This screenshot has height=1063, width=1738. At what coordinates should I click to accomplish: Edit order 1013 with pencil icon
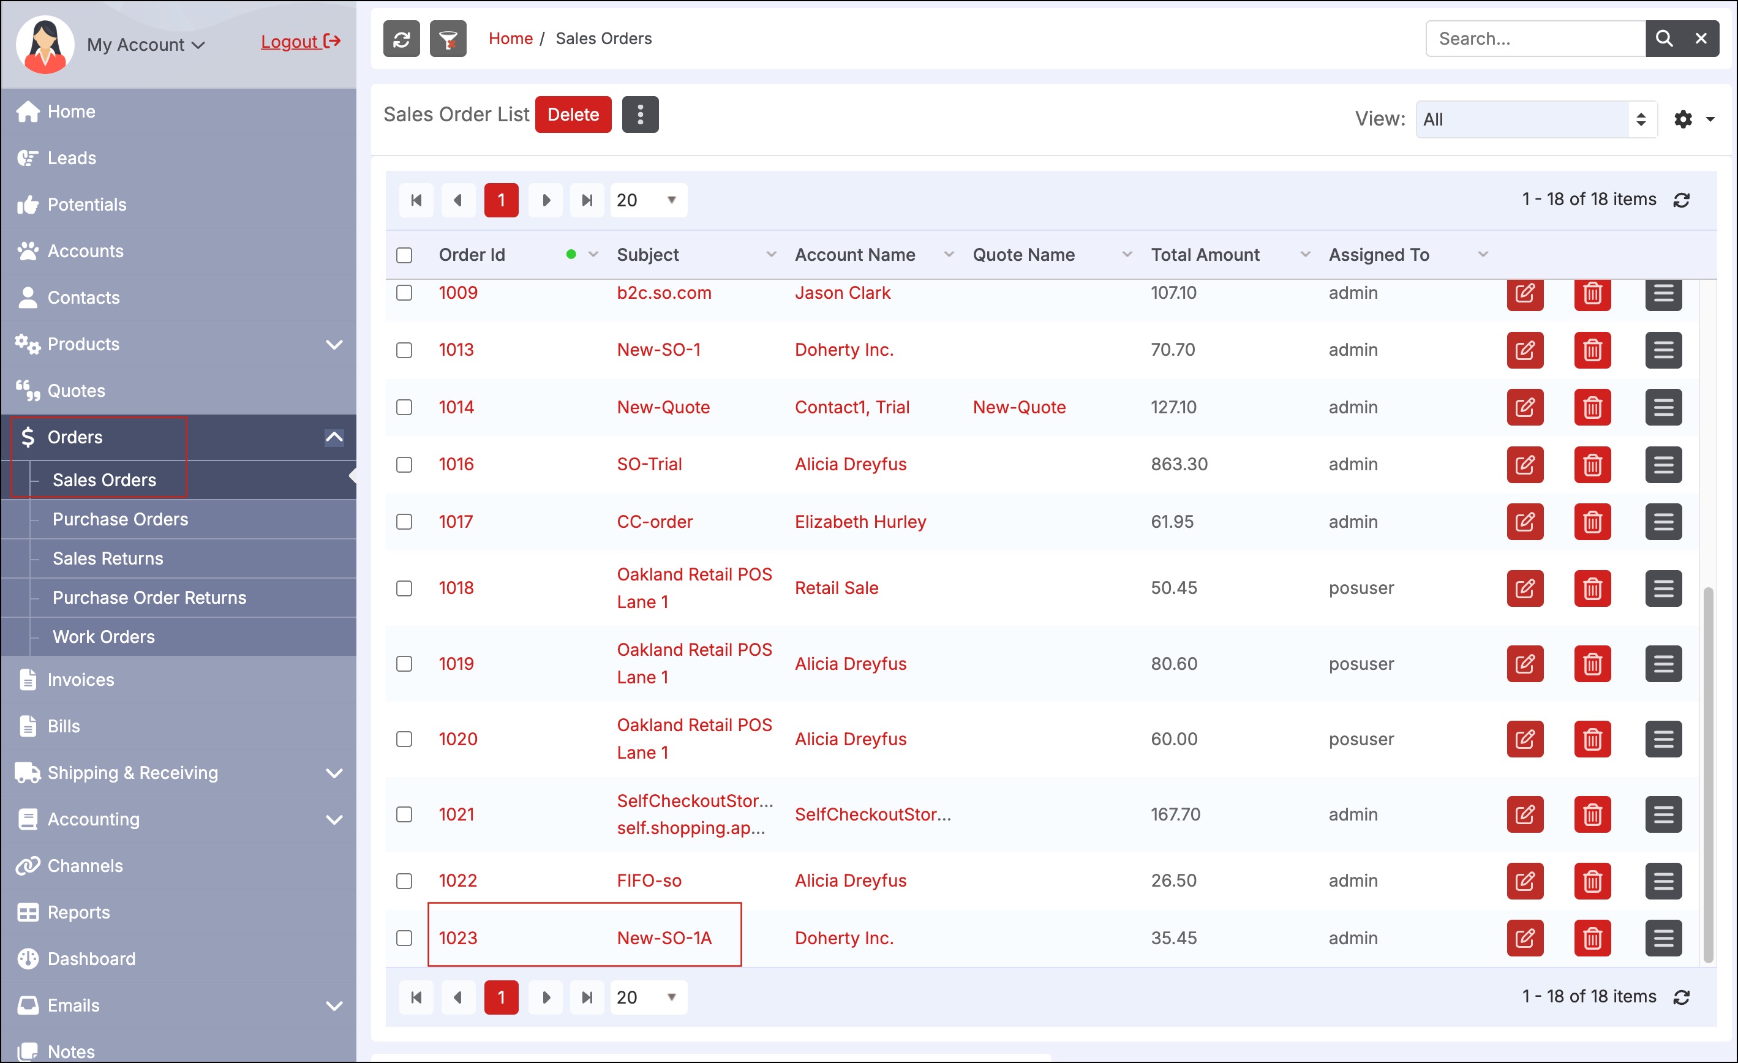click(x=1525, y=350)
